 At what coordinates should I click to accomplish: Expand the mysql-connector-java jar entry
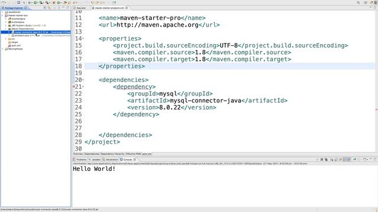coord(9,32)
